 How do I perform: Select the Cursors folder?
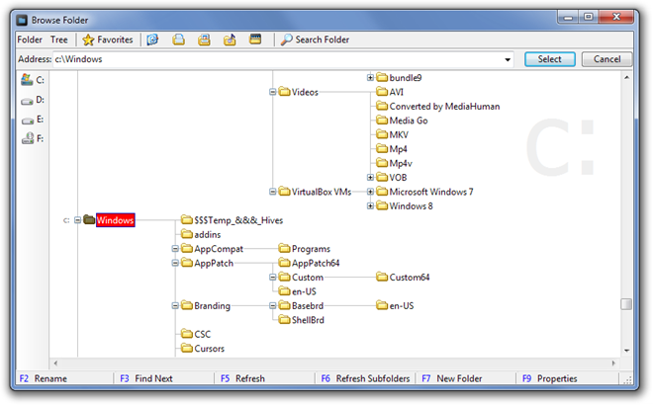[203, 349]
